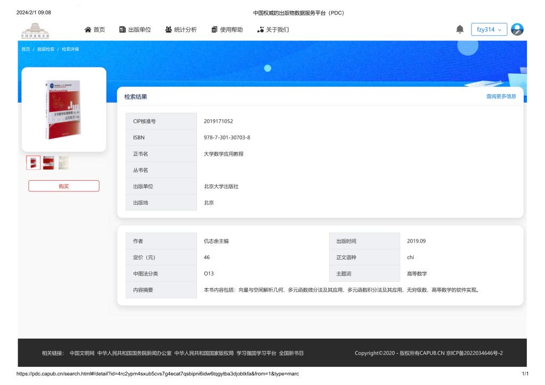The width and height of the screenshot is (545, 385).
Task: Open the 使用帮助 menu item
Action: pos(231,30)
